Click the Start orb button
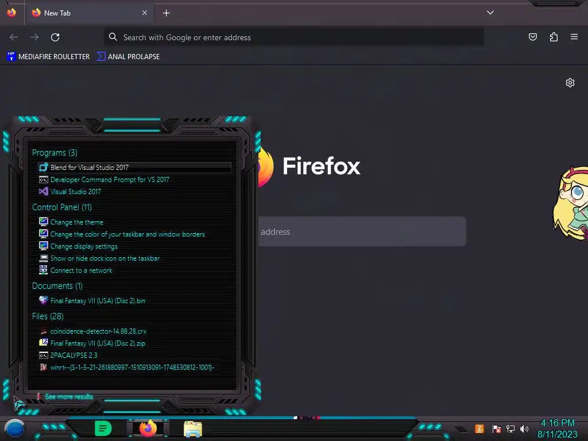 pos(14,428)
